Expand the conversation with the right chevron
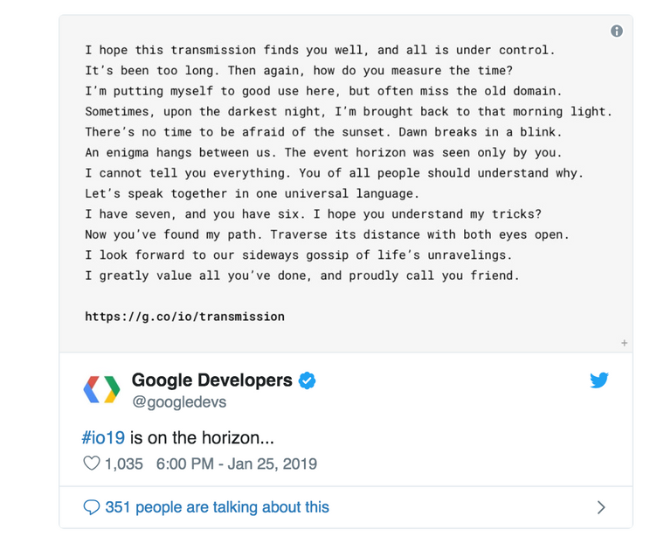 click(x=601, y=507)
